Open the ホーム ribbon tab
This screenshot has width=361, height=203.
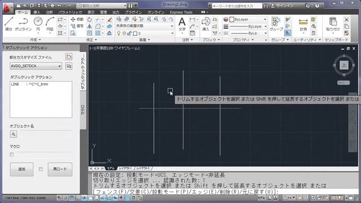pyautogui.click(x=23, y=12)
